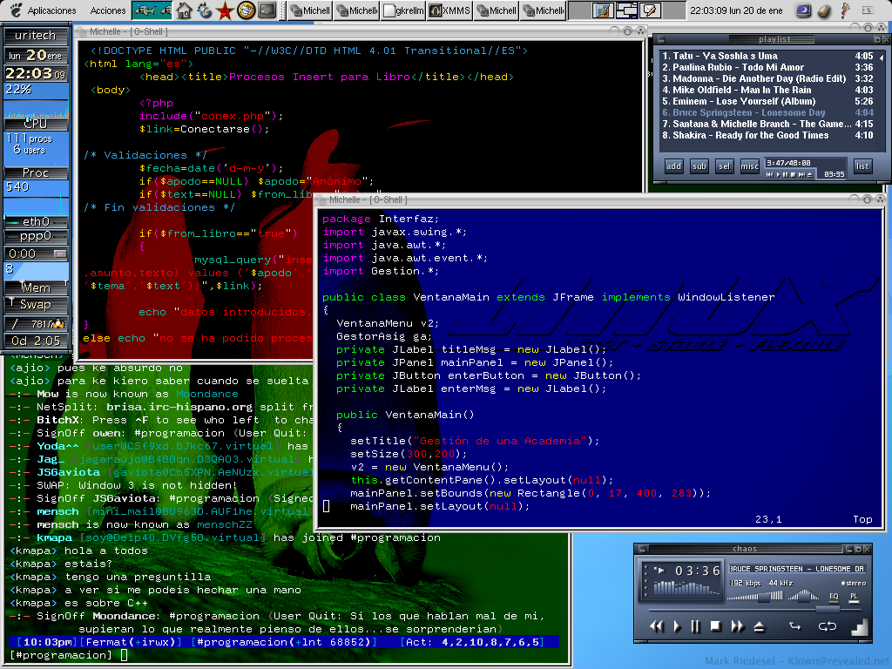Click the play button in XMMS player
Image resolution: width=892 pixels, height=669 pixels.
677,626
